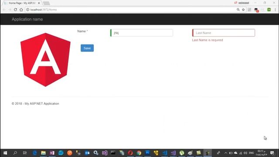Open the clock and calendar flyout
279x157 pixels.
pos(262,153)
